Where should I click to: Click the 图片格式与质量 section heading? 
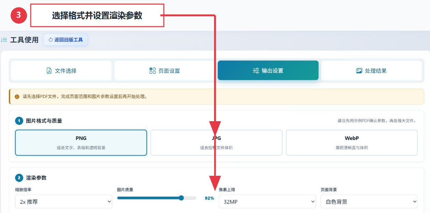[x=44, y=120]
